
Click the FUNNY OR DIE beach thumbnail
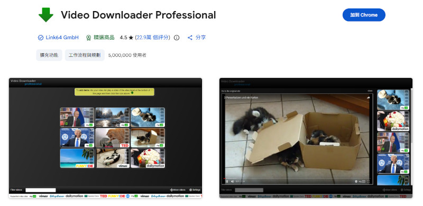[77, 158]
